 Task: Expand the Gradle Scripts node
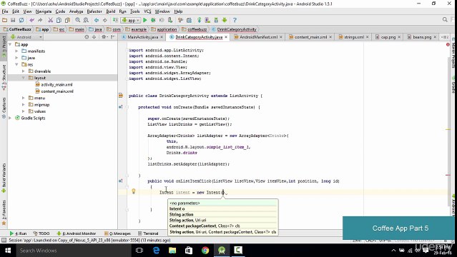pyautogui.click(x=10, y=118)
